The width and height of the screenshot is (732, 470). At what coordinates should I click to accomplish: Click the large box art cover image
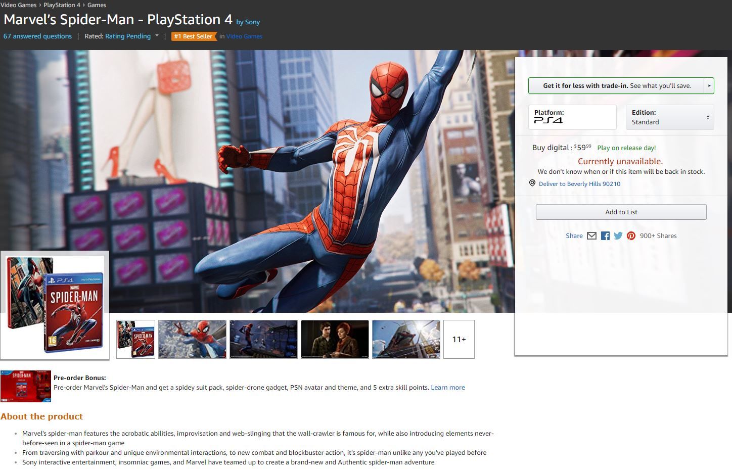click(55, 305)
